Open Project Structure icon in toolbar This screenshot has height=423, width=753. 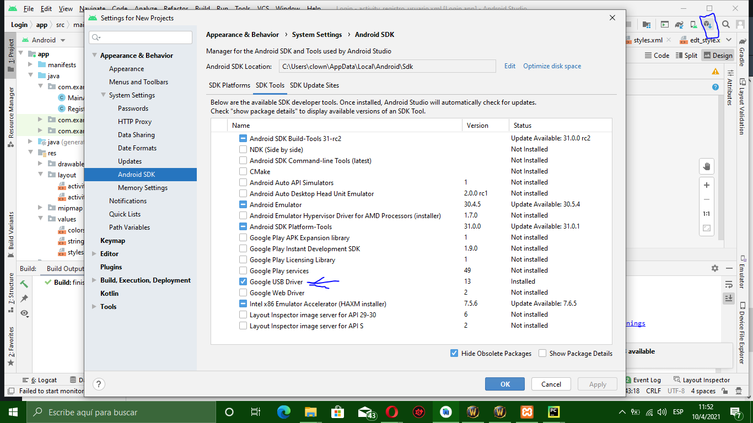(x=647, y=24)
